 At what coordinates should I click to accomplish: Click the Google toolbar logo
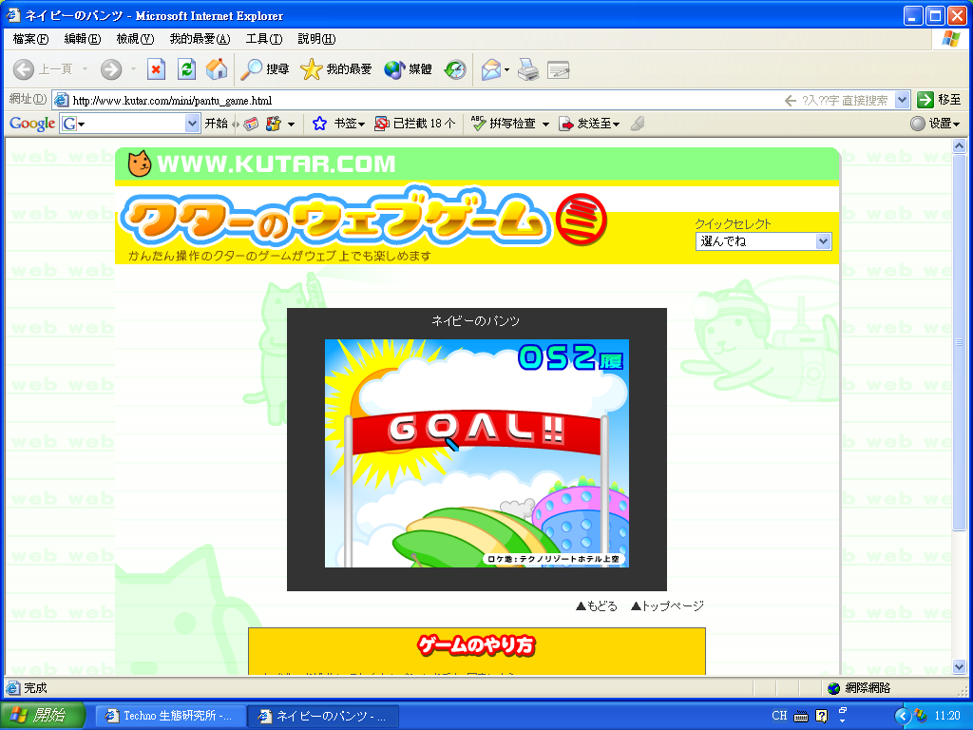32,124
